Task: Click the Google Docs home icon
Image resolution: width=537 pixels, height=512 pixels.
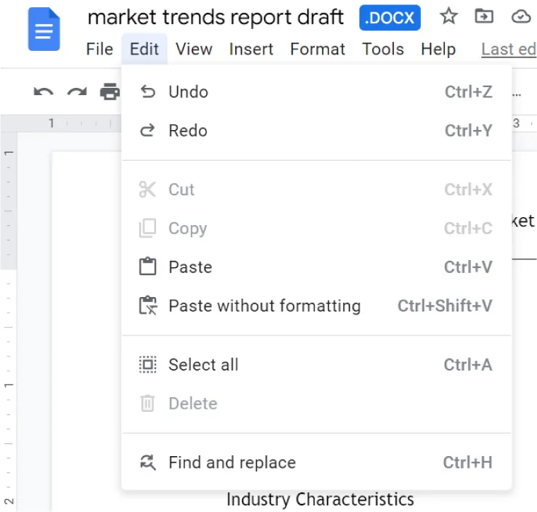Action: coord(44,31)
